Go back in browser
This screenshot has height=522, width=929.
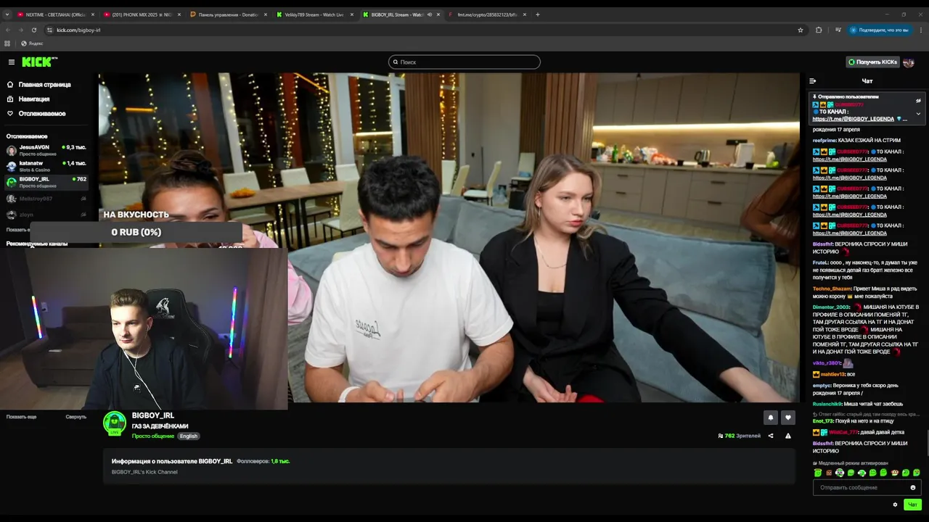(8, 30)
